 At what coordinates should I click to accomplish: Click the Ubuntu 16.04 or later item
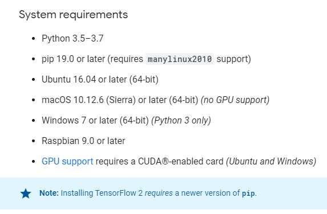pyautogui.click(x=100, y=80)
